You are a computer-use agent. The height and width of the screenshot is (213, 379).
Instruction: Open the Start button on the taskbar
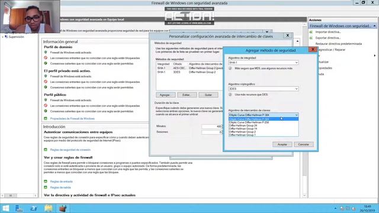coord(6,208)
